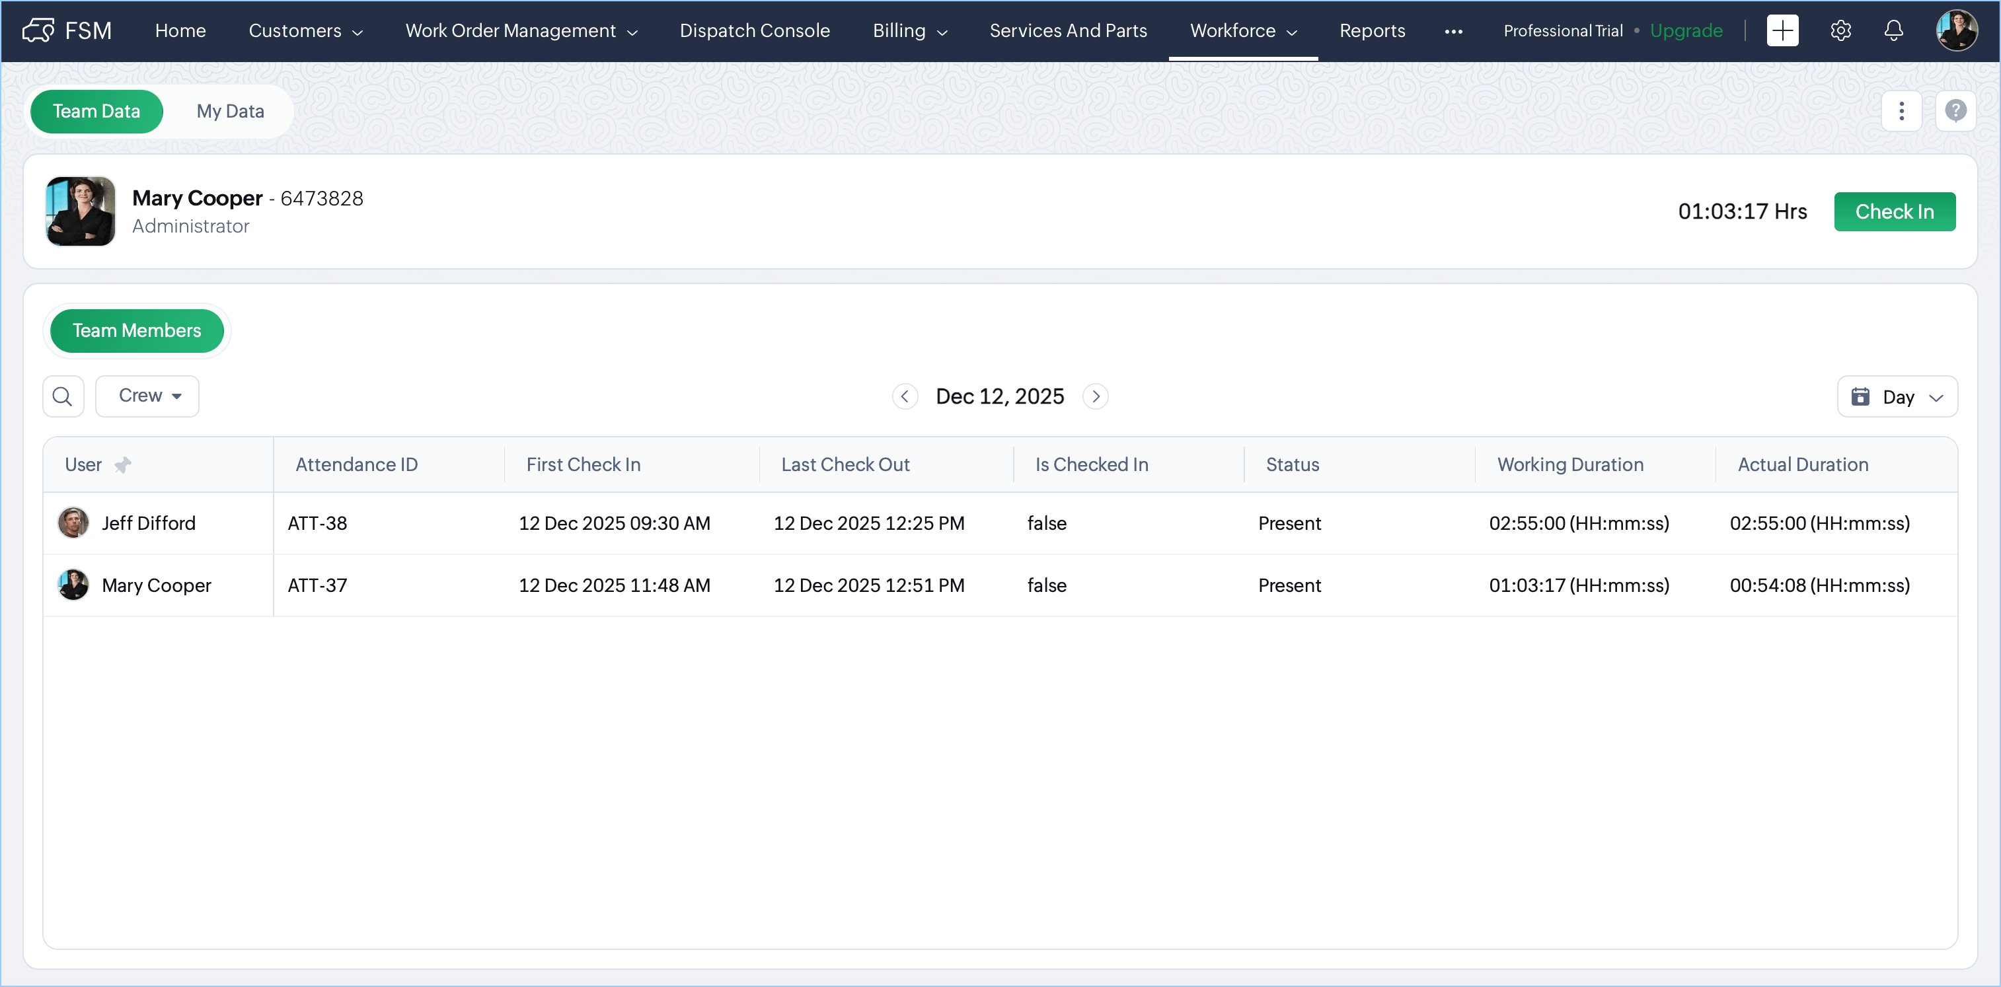Screen dimensions: 2001x987
Task: Click the FSM logo icon
Action: tap(38, 30)
